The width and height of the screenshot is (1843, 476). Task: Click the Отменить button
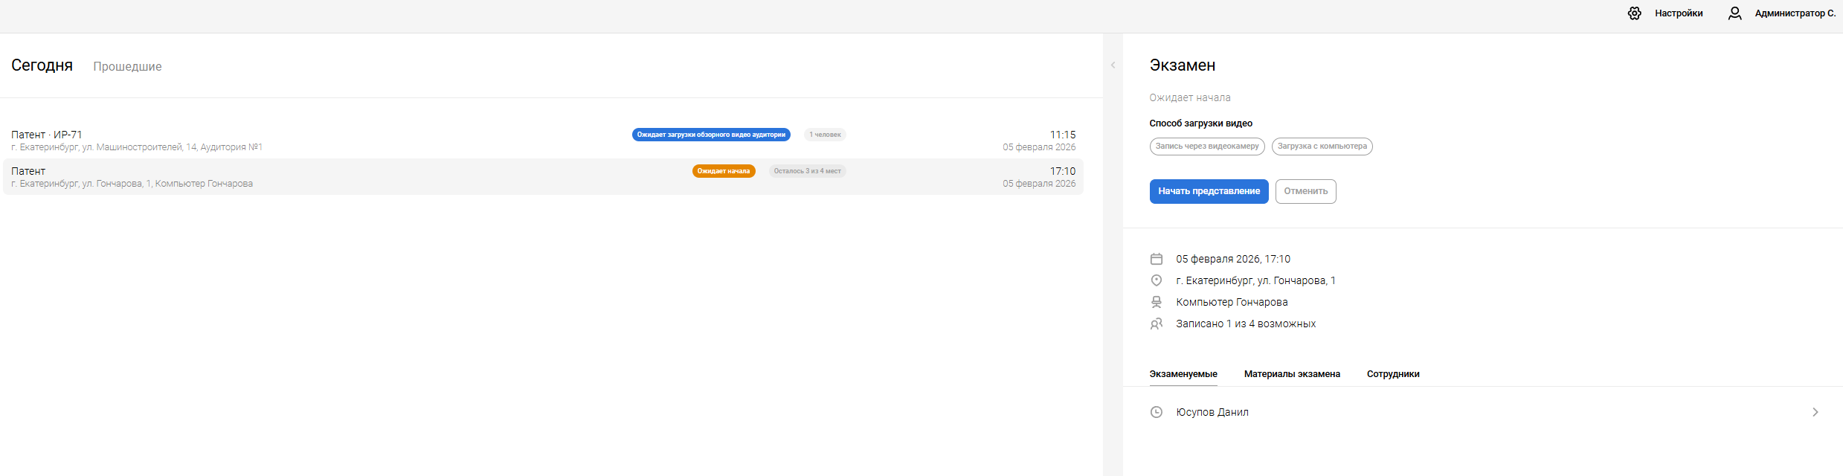pos(1305,191)
